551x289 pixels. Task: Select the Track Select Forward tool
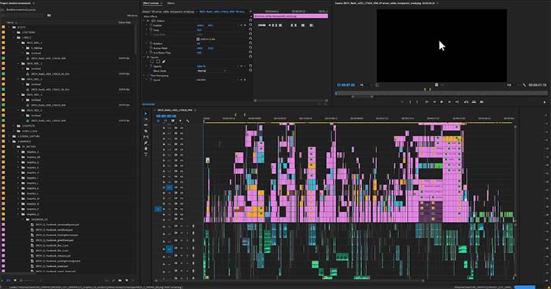[x=146, y=119]
